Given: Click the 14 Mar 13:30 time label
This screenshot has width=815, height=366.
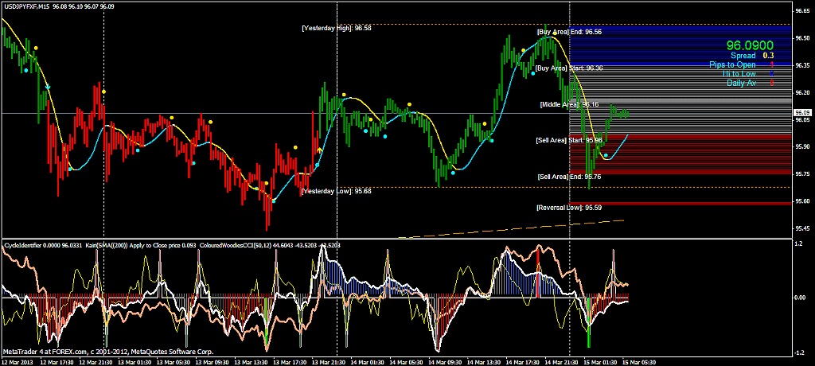Looking at the screenshot, I should pyautogui.click(x=484, y=362).
